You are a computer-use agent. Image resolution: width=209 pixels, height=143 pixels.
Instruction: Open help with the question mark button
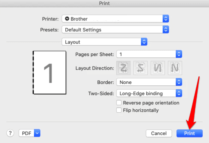coord(10,133)
